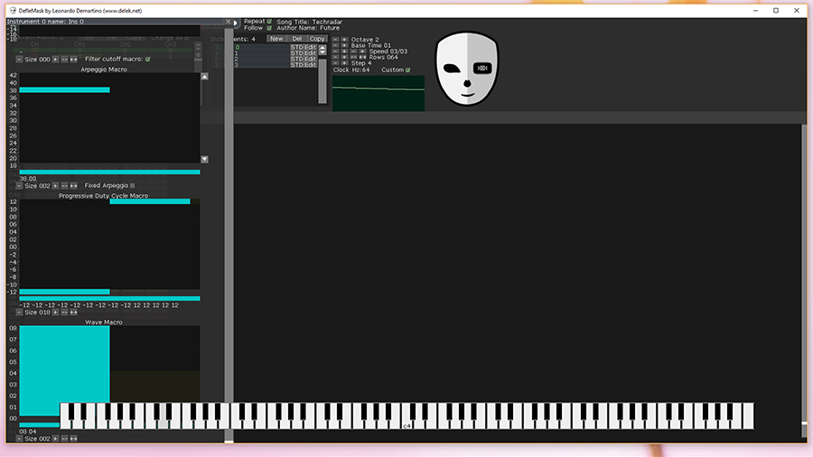Click double-minus button beside Size 018
This screenshot has height=457, width=813.
point(64,312)
